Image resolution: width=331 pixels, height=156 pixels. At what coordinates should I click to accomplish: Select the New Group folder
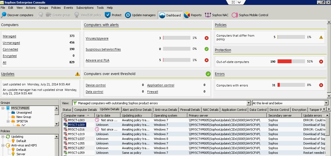click(23, 117)
